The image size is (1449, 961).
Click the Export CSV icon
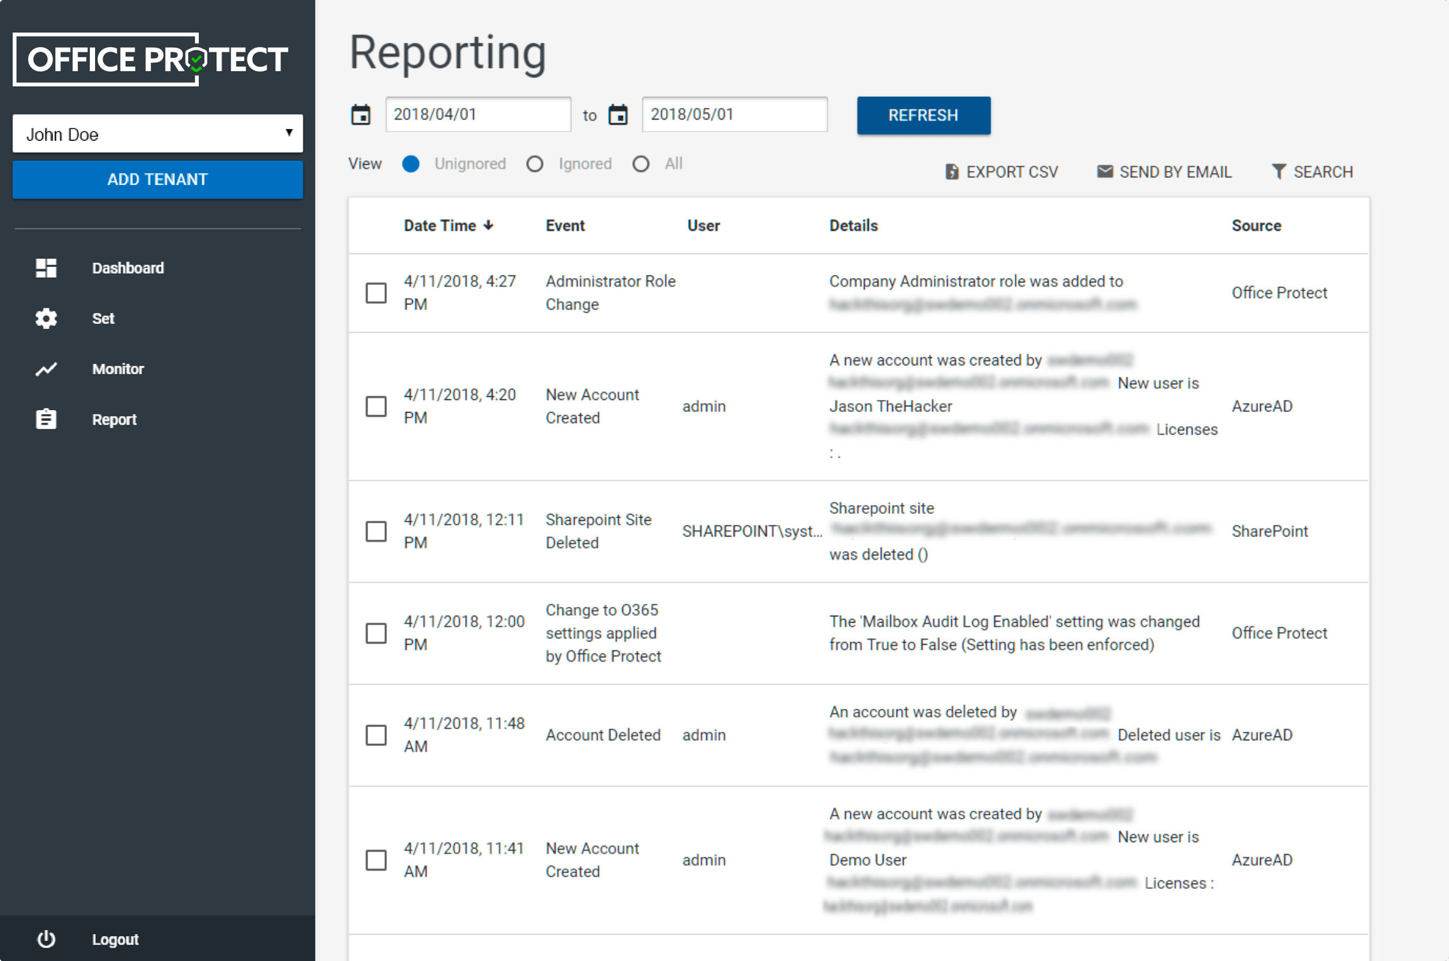[950, 170]
